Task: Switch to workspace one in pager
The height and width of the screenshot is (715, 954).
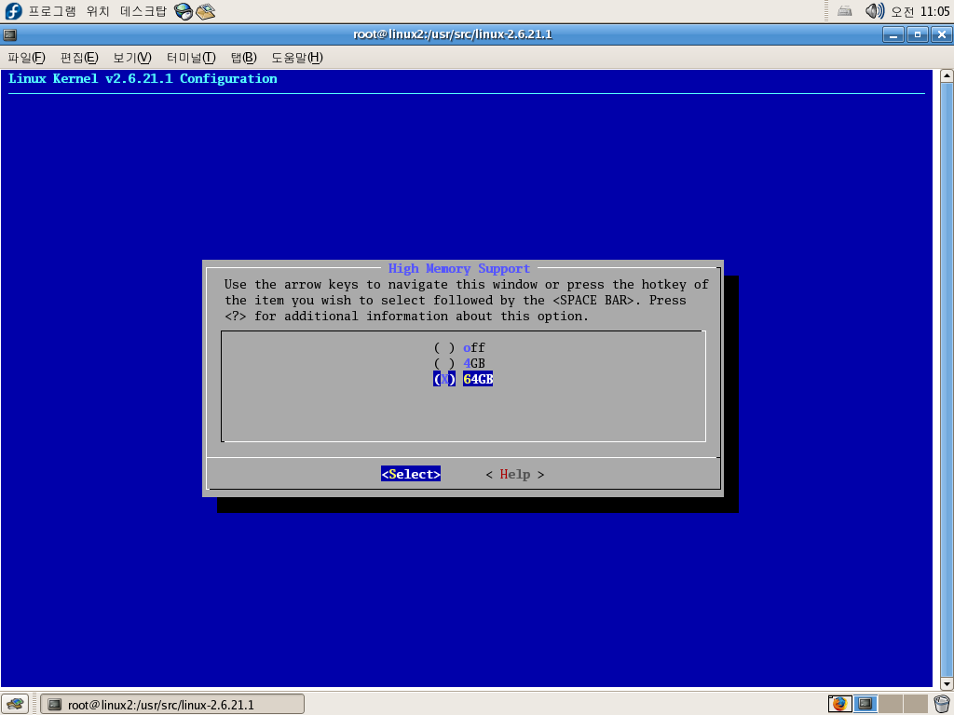Action: pos(839,704)
